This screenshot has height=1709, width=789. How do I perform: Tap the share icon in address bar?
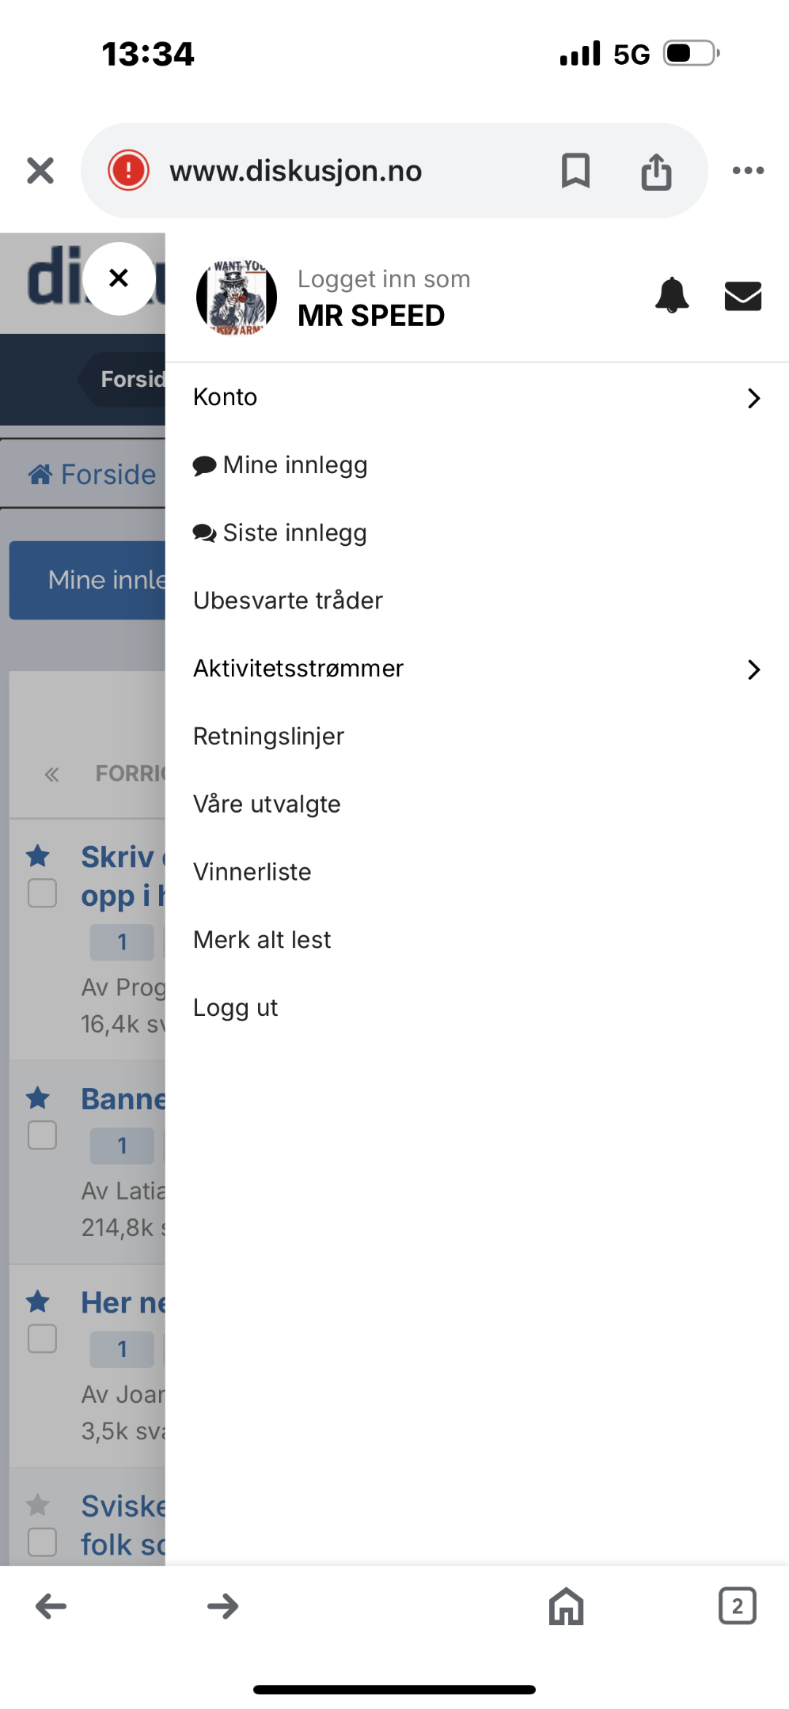coord(656,171)
